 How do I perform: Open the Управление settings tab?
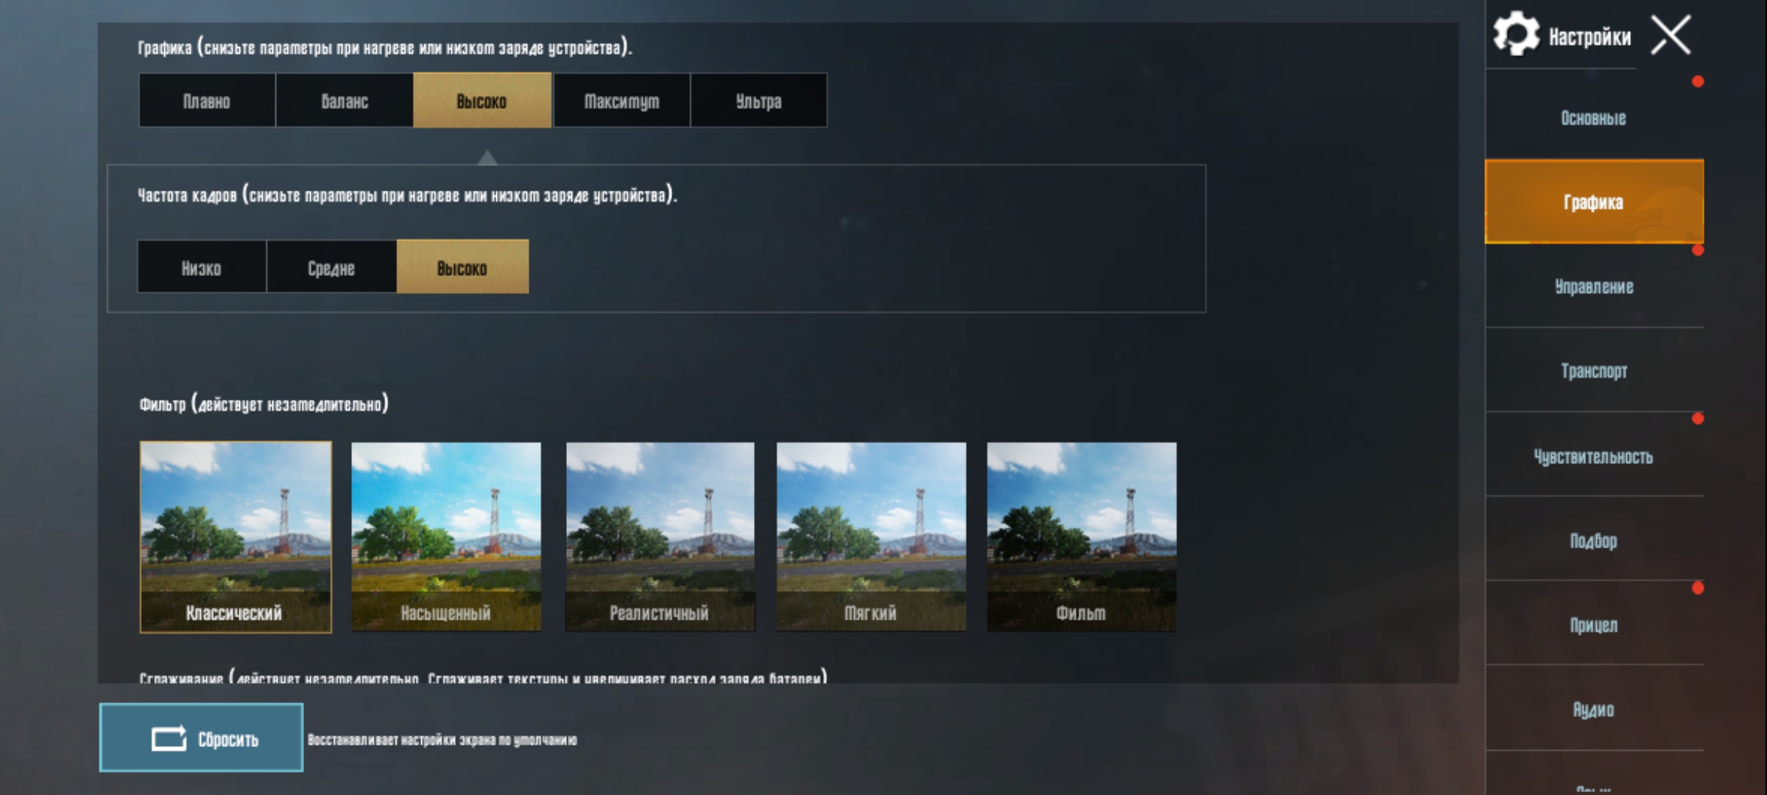coord(1594,286)
